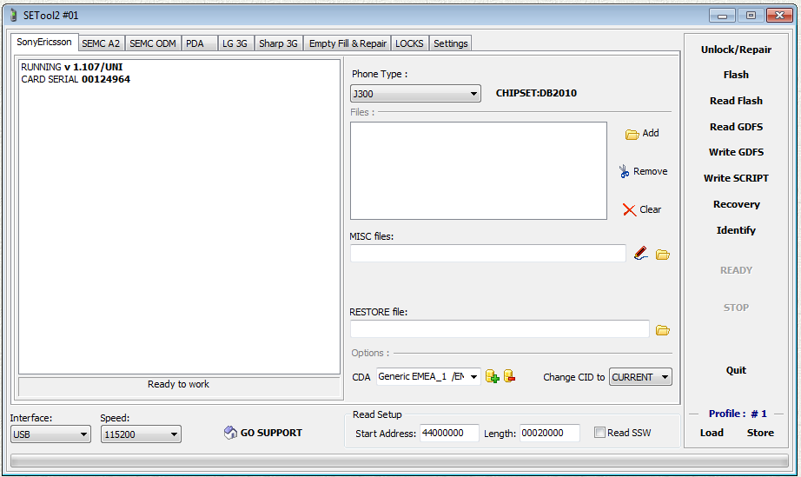Image resolution: width=801 pixels, height=477 pixels.
Task: Click the CARD SERIAL 00124964 log line
Action: 76,79
